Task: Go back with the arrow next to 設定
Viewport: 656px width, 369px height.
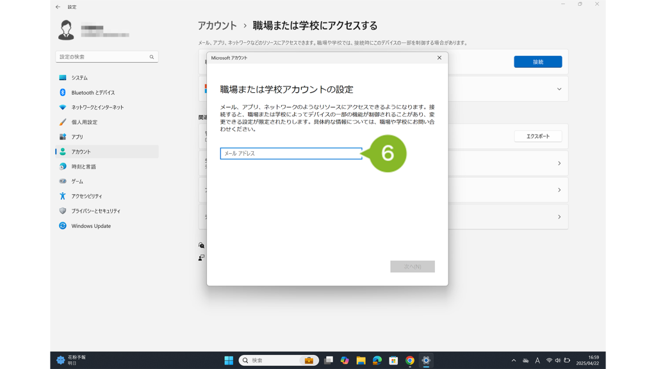Action: [x=58, y=7]
